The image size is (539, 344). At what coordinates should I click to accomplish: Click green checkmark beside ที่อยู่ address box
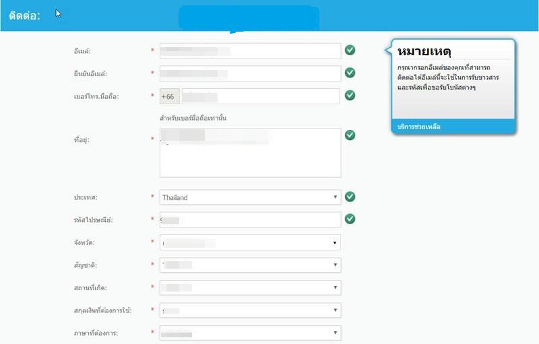(x=350, y=135)
